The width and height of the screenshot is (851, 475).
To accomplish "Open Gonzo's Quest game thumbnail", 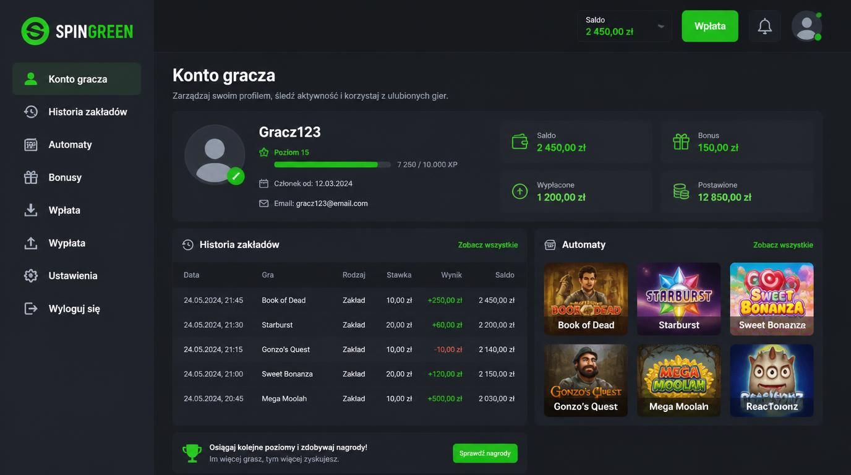I will click(586, 380).
